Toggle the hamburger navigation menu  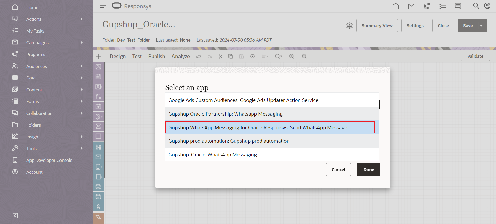coord(103,6)
